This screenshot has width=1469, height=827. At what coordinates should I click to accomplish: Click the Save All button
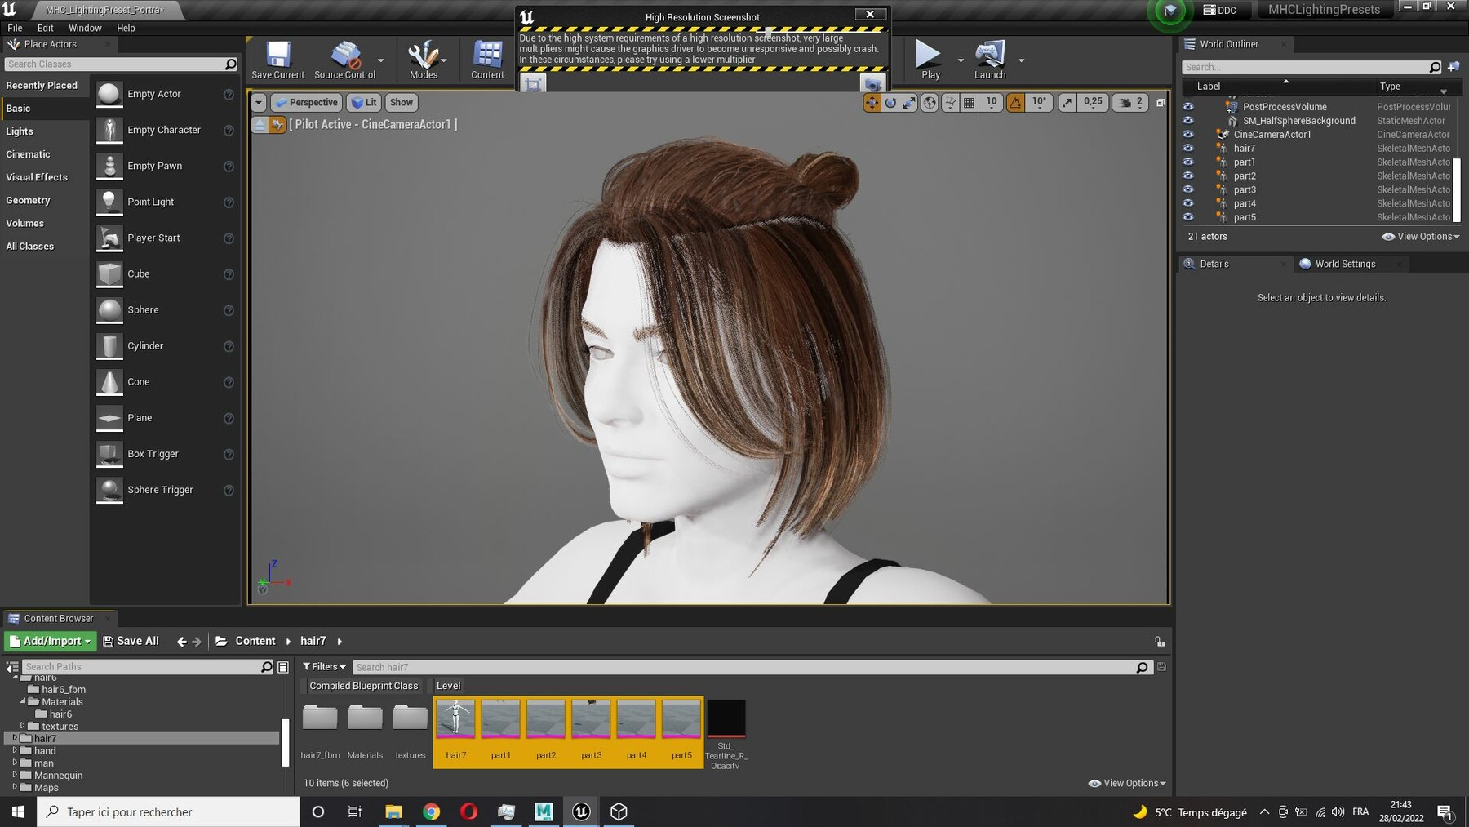click(x=131, y=641)
